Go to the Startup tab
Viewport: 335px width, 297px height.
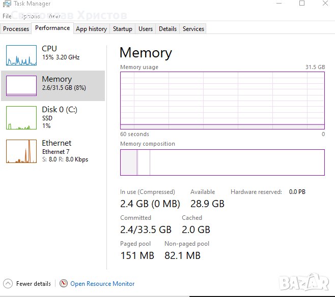(x=123, y=29)
